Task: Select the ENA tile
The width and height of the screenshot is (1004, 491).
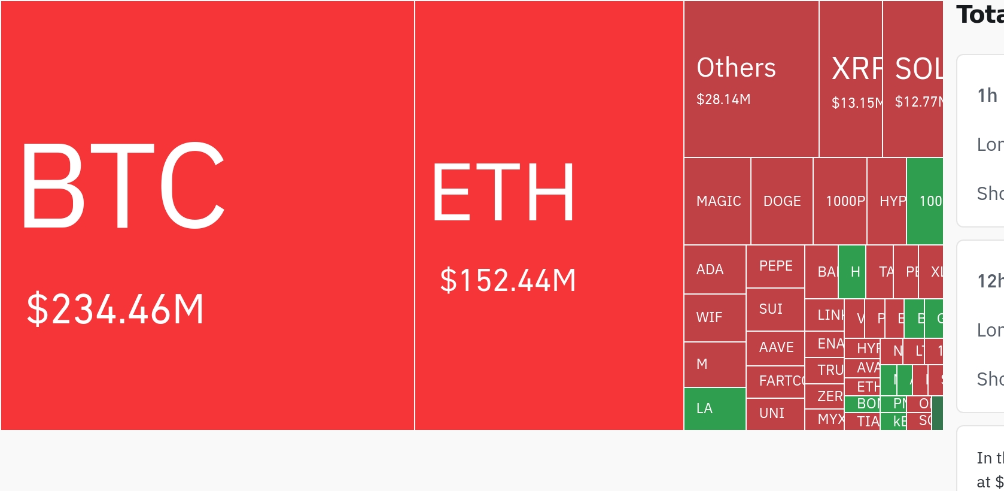Action: [825, 344]
